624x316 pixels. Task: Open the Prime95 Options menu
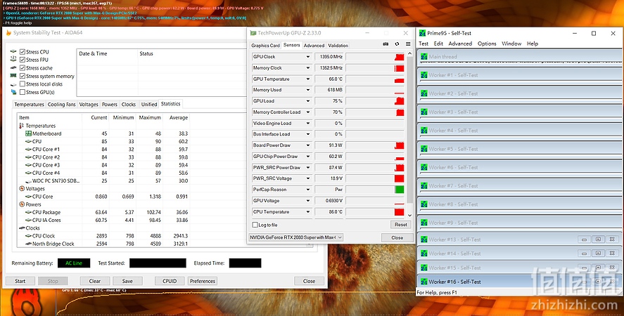(x=487, y=44)
